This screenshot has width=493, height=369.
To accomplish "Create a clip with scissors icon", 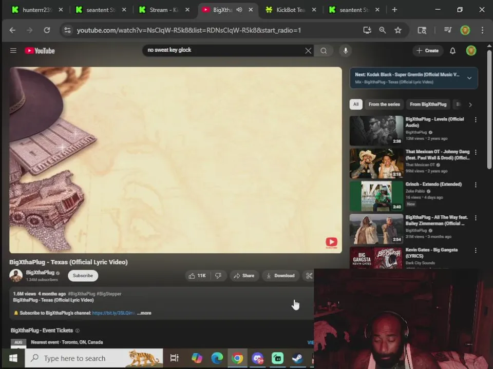I will [x=309, y=276].
